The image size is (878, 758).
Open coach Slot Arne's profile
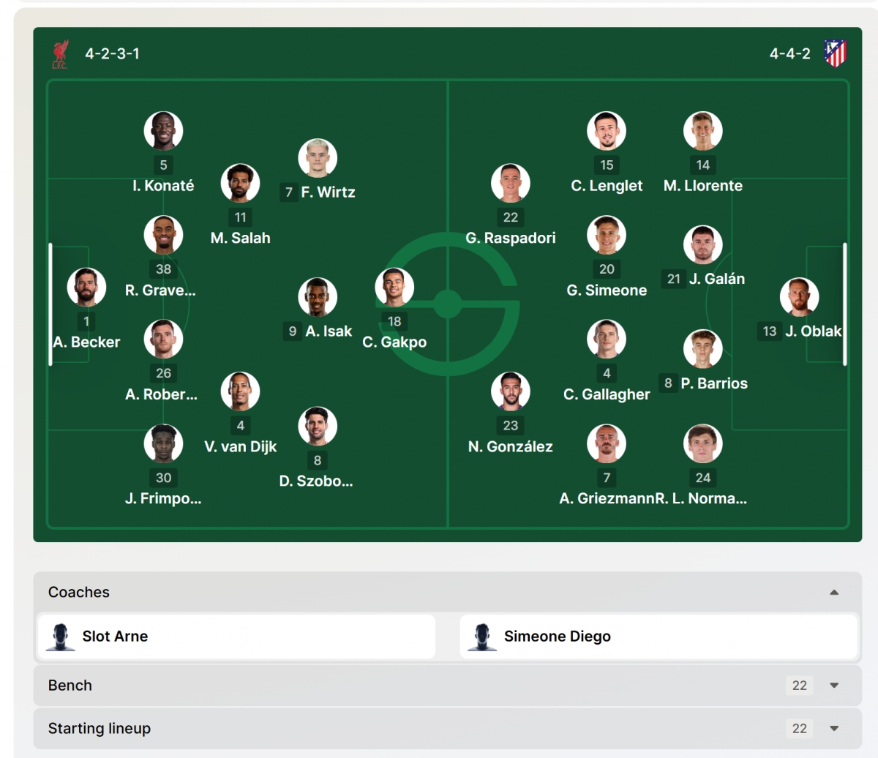(115, 637)
